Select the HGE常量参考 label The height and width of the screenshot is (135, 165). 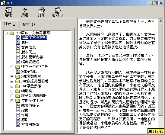pos(31,86)
